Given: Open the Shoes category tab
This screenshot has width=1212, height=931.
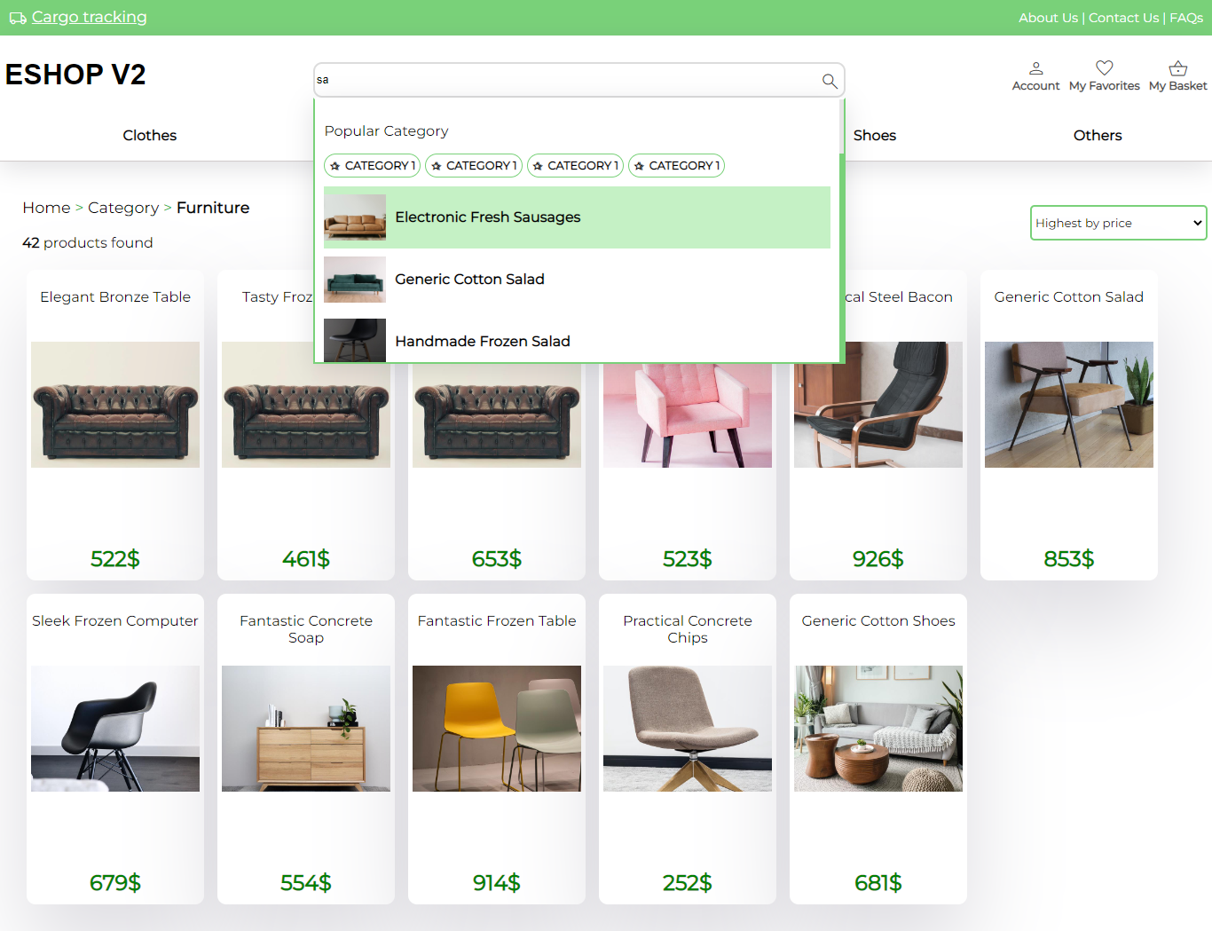Looking at the screenshot, I should click(874, 135).
